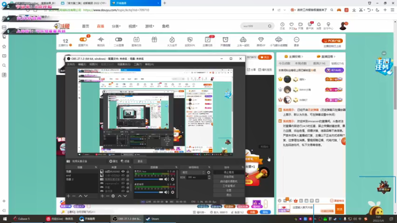Image resolution: width=397 pixels, height=223 pixels.
Task: Expand 游戏 dropdown in Douyu navigation
Action: pos(150,26)
